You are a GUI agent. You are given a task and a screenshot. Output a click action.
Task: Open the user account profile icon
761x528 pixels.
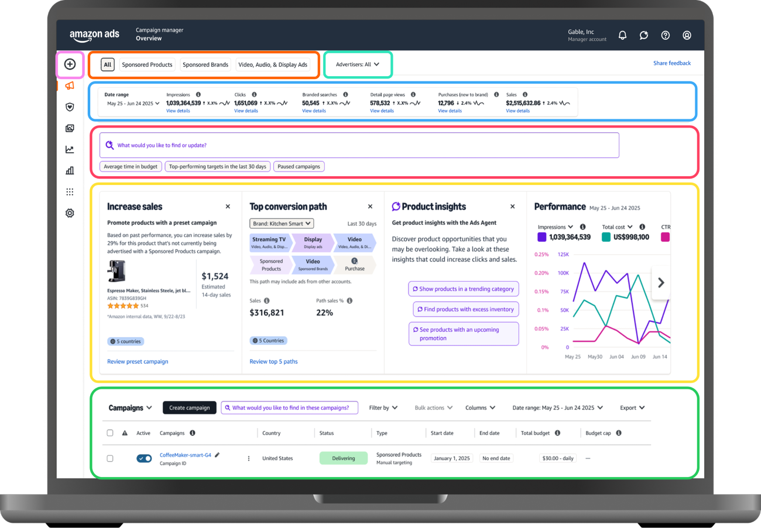(687, 35)
